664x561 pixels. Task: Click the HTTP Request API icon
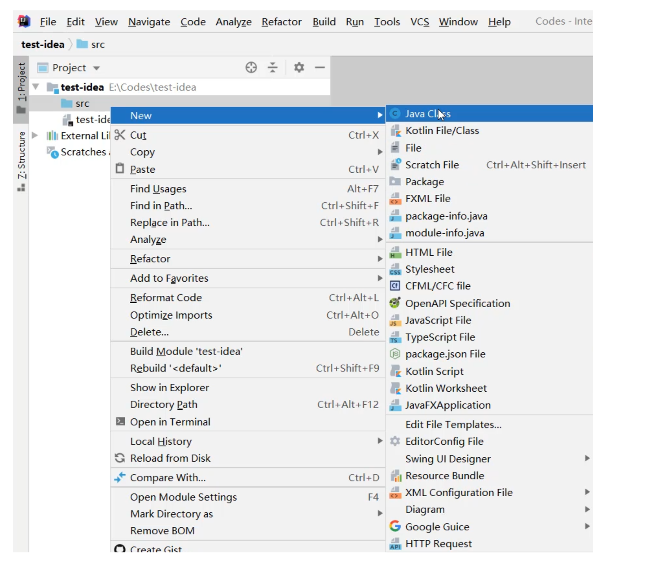pos(395,544)
